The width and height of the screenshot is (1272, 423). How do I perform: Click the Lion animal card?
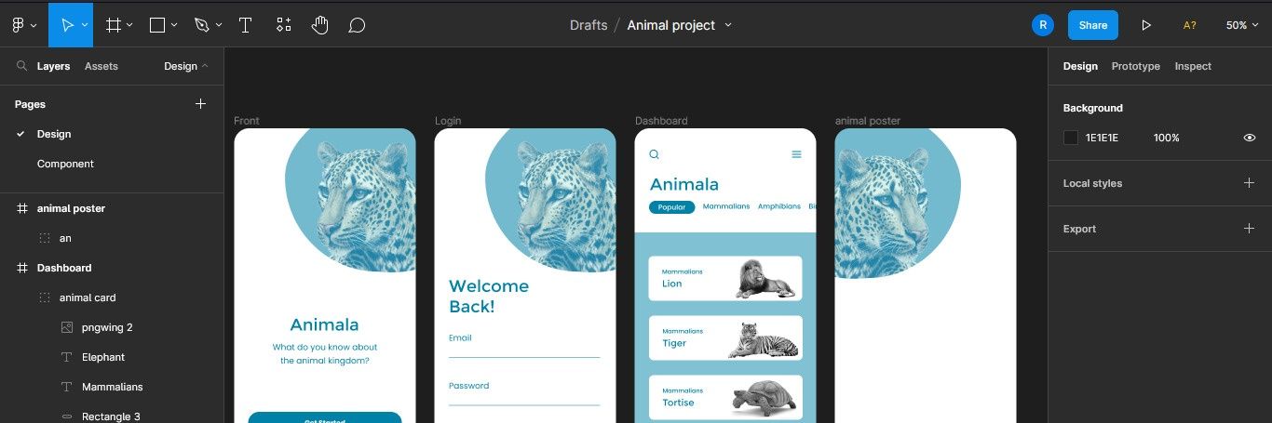tap(725, 278)
